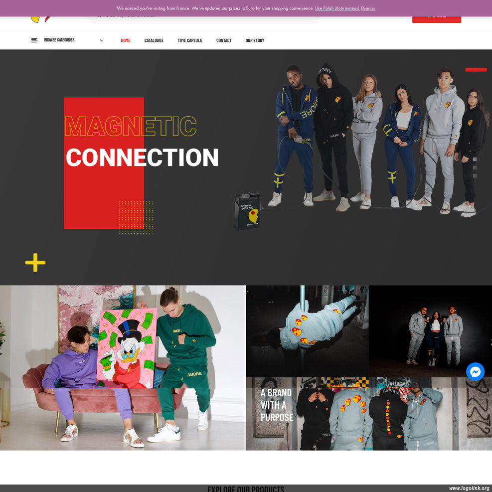Open the Catalogue page
The image size is (492, 492).
coord(154,40)
